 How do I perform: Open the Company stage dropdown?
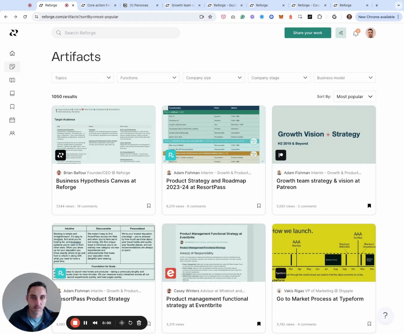click(x=279, y=78)
